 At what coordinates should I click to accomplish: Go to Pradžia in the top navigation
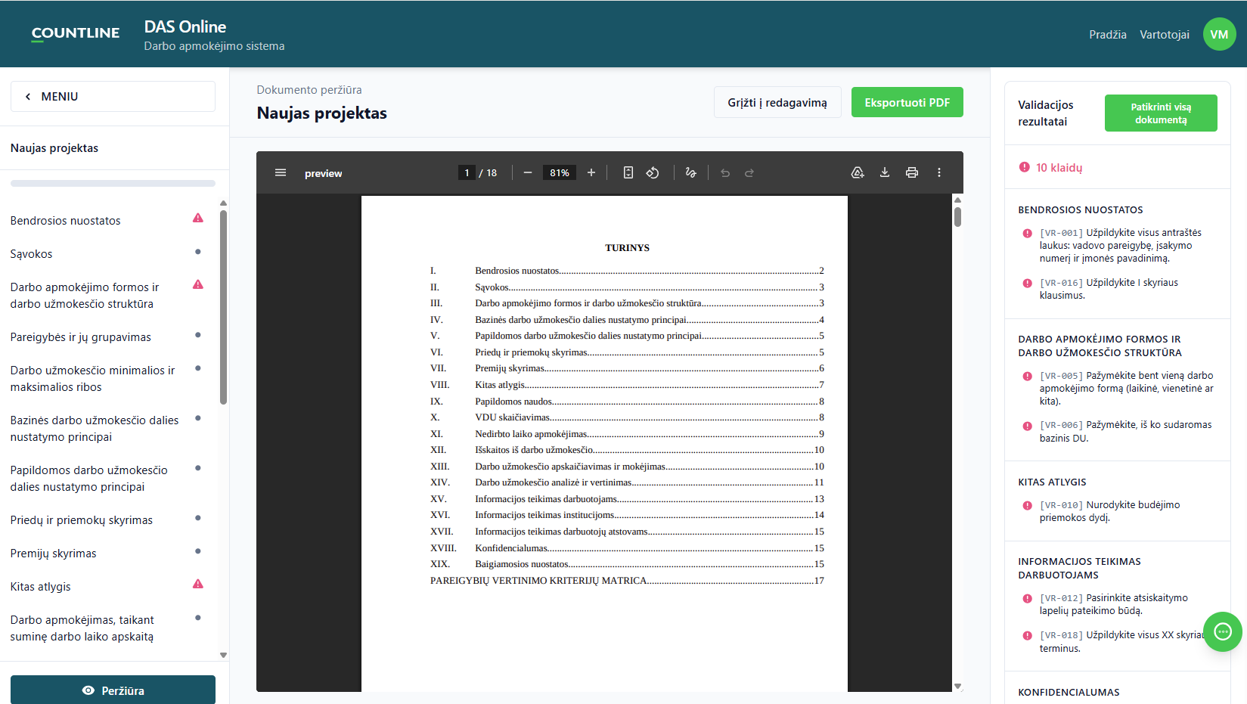[x=1108, y=35]
